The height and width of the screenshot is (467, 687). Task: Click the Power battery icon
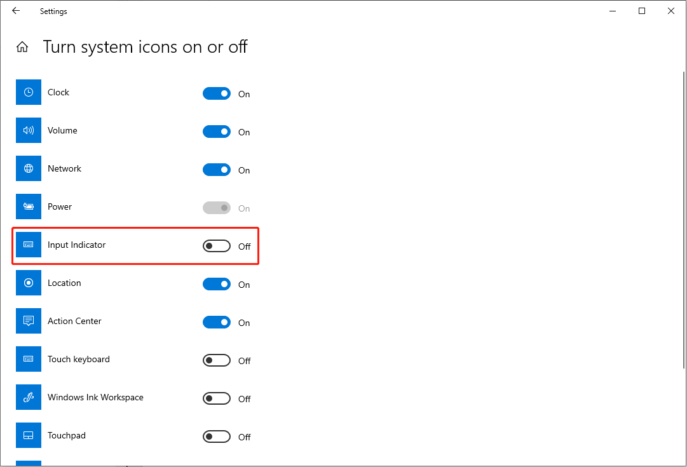[28, 206]
